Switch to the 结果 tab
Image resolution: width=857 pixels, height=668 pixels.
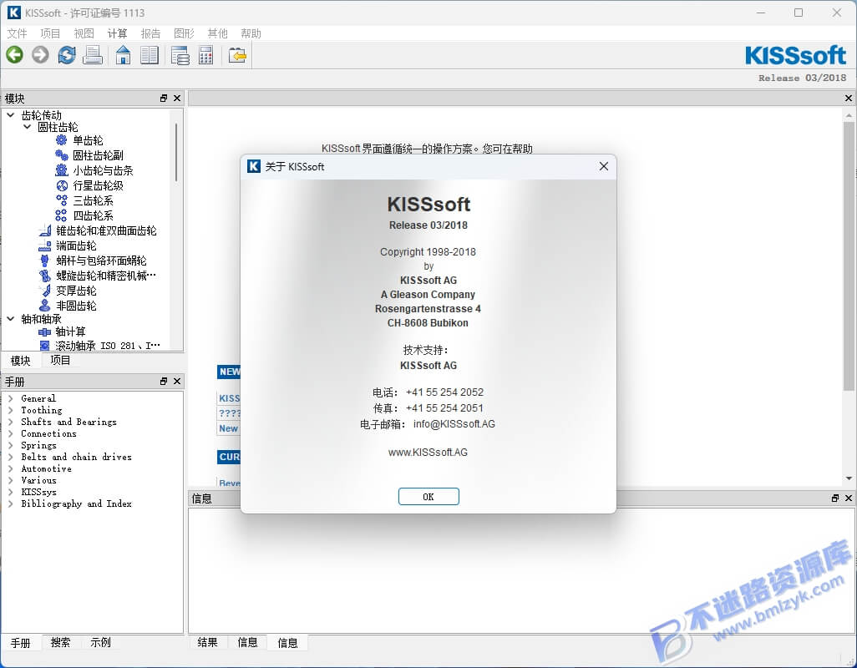click(207, 642)
